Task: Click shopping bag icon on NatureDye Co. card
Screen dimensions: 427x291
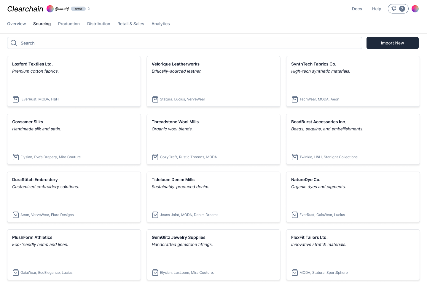Action: (x=294, y=215)
